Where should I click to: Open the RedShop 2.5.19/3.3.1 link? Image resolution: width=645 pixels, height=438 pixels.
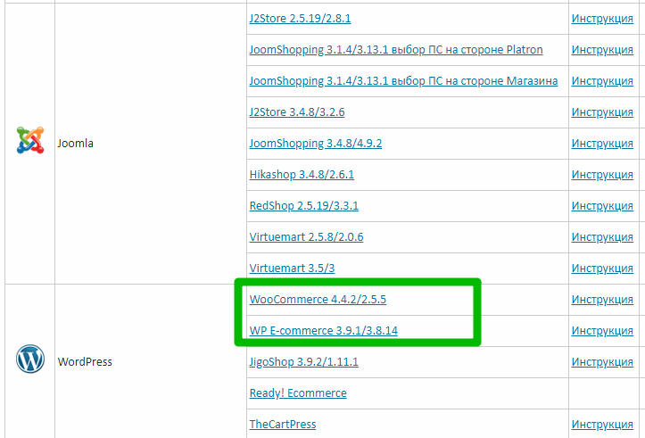tap(303, 206)
